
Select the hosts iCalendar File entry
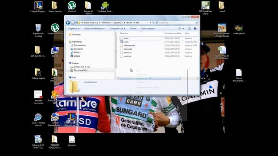coord(159,42)
